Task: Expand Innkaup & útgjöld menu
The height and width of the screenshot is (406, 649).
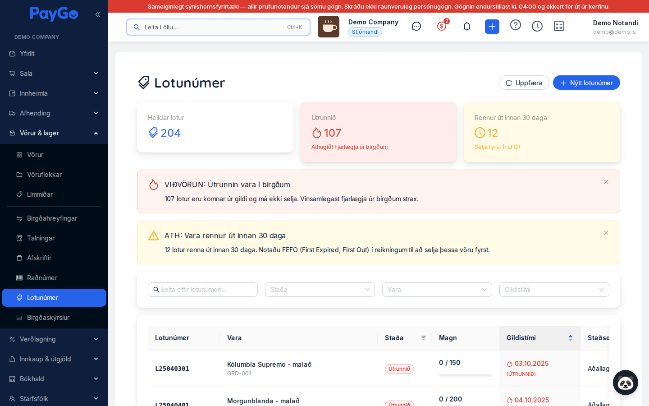Action: coord(54,359)
